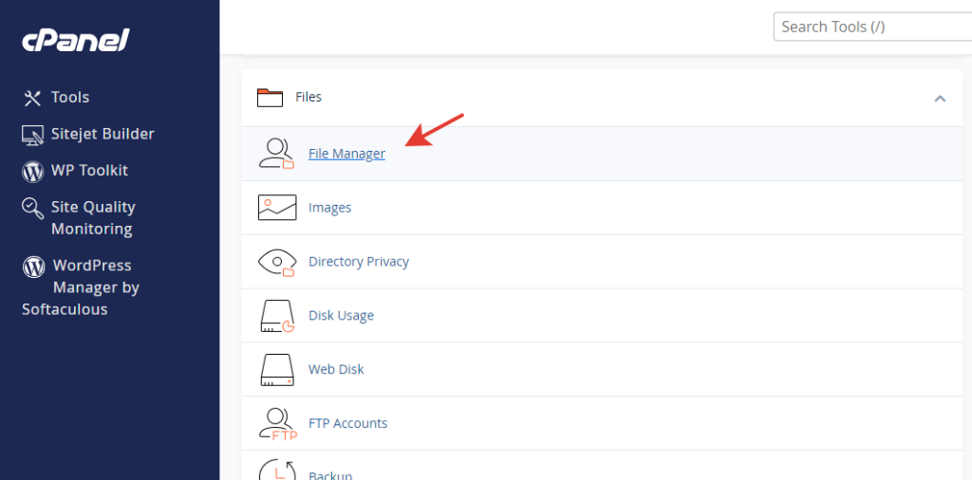Image resolution: width=972 pixels, height=480 pixels.
Task: Click the Disk Usage drive icon
Action: coord(276,316)
